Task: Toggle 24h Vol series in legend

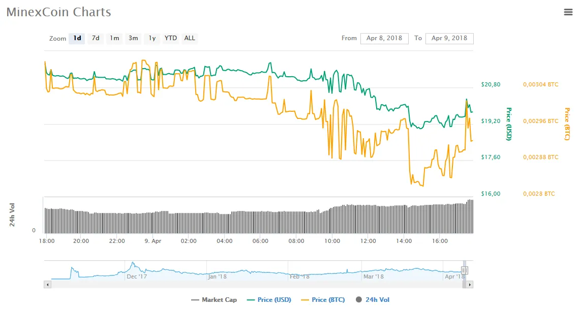Action: pyautogui.click(x=373, y=300)
